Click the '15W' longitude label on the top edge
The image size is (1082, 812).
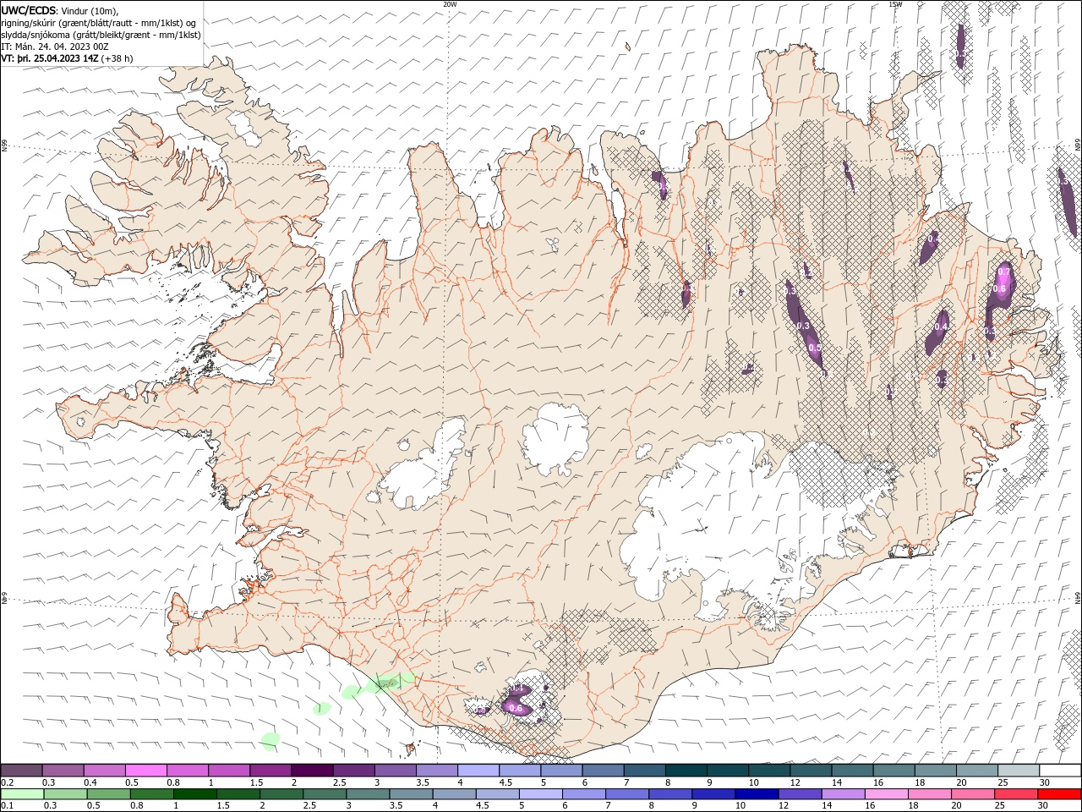894,4
